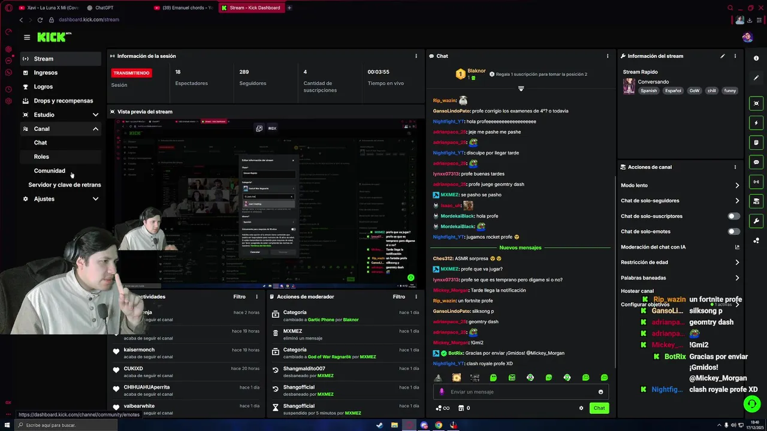Click the funny stream tag
This screenshot has width=767, height=431.
point(730,91)
